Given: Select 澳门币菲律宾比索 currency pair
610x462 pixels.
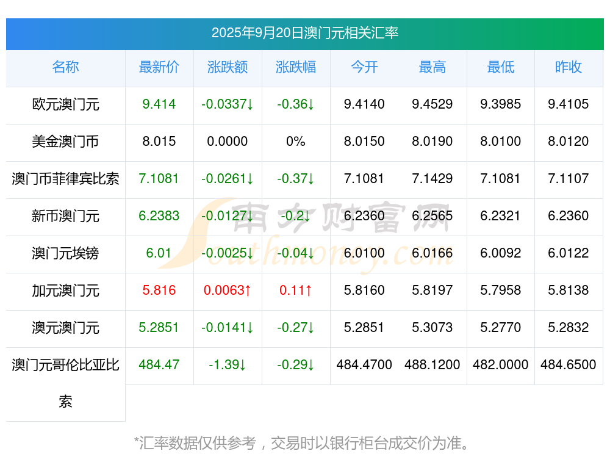Looking at the screenshot, I should [65, 179].
